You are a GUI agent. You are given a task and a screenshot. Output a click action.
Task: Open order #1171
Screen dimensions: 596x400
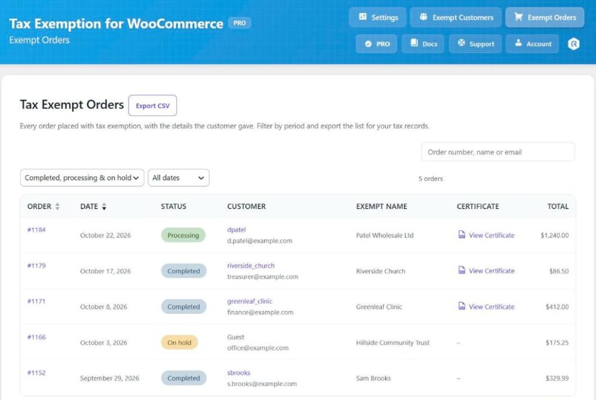(x=37, y=301)
